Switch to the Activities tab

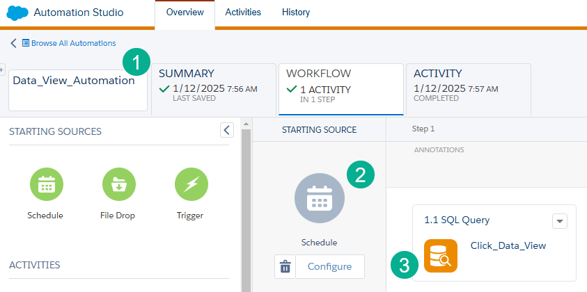[243, 13]
